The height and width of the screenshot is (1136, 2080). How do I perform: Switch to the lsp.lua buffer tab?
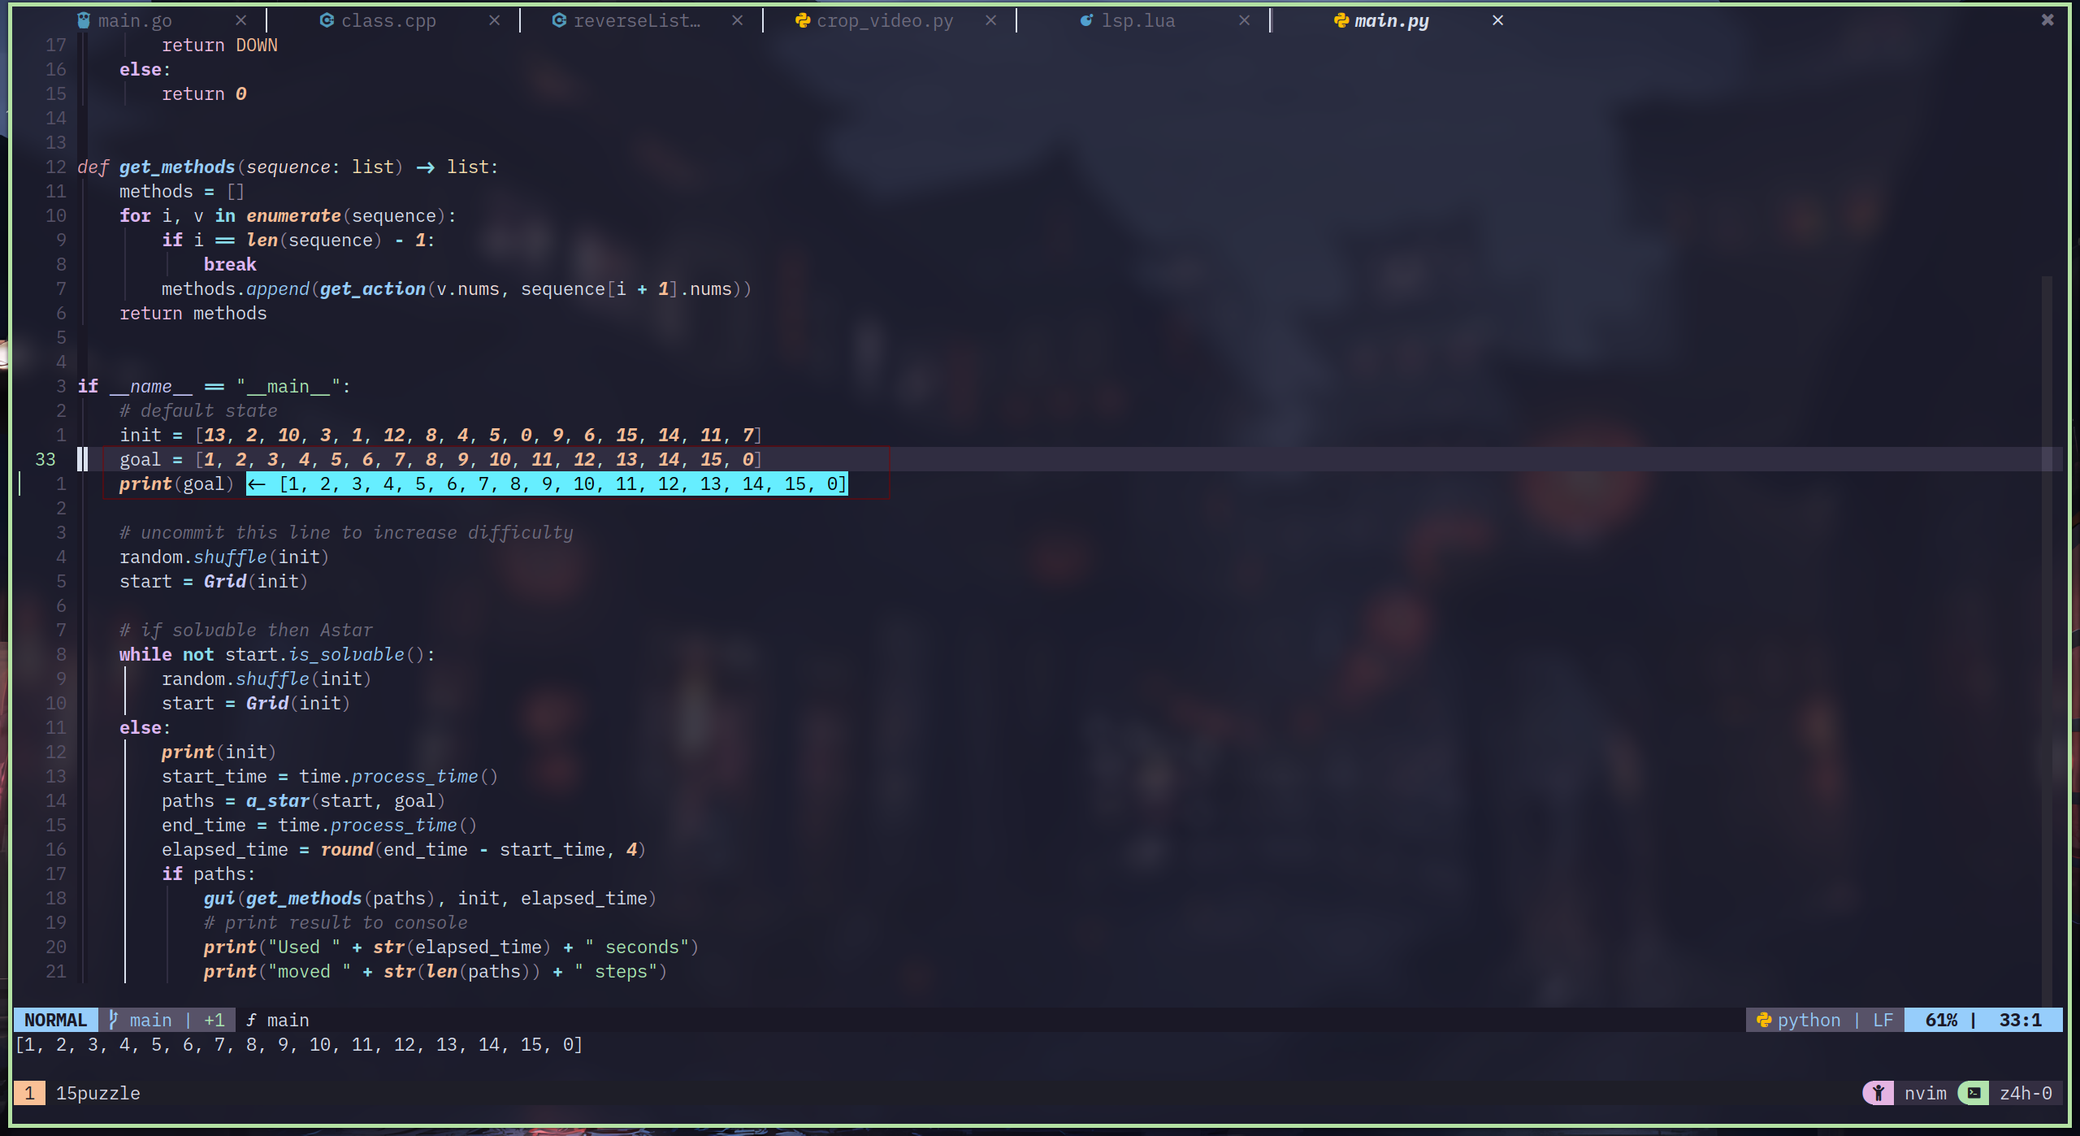pos(1137,20)
